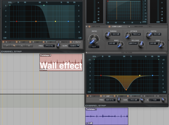The width and height of the screenshot is (169, 125).
Task: Click the 773.0 Hz frequency field
Action: 49,46
